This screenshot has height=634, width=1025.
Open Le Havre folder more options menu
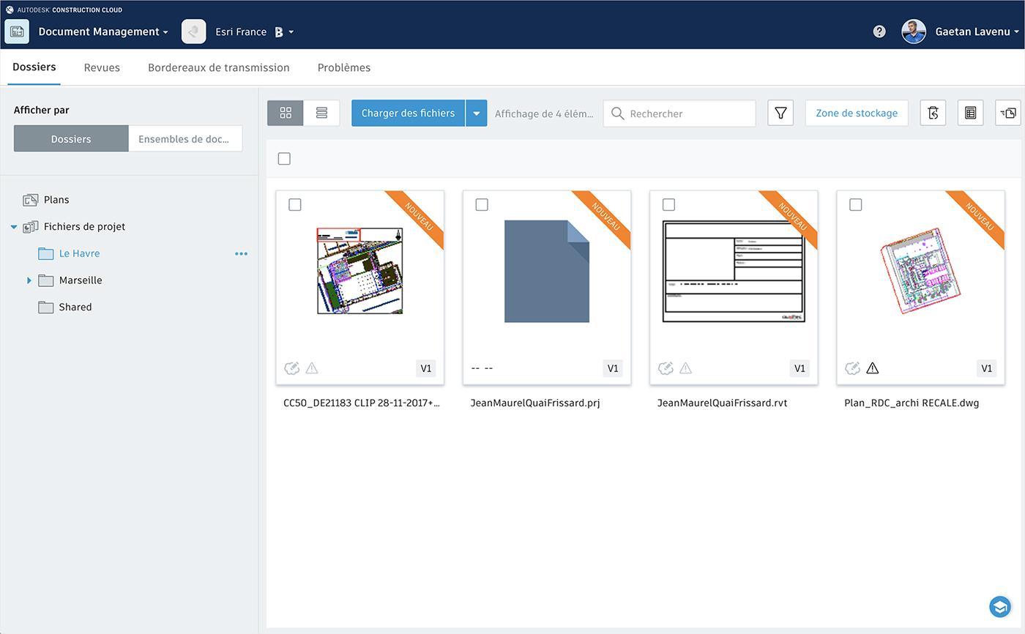(x=241, y=254)
